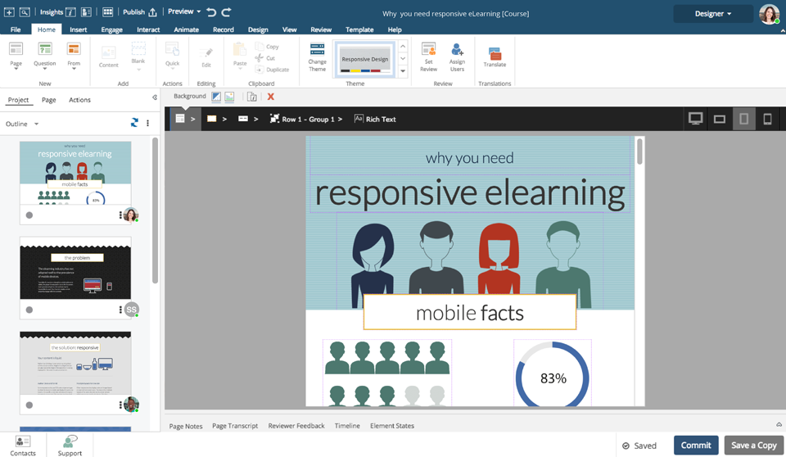Refresh the project outline panel
The image size is (786, 457).
tap(134, 123)
